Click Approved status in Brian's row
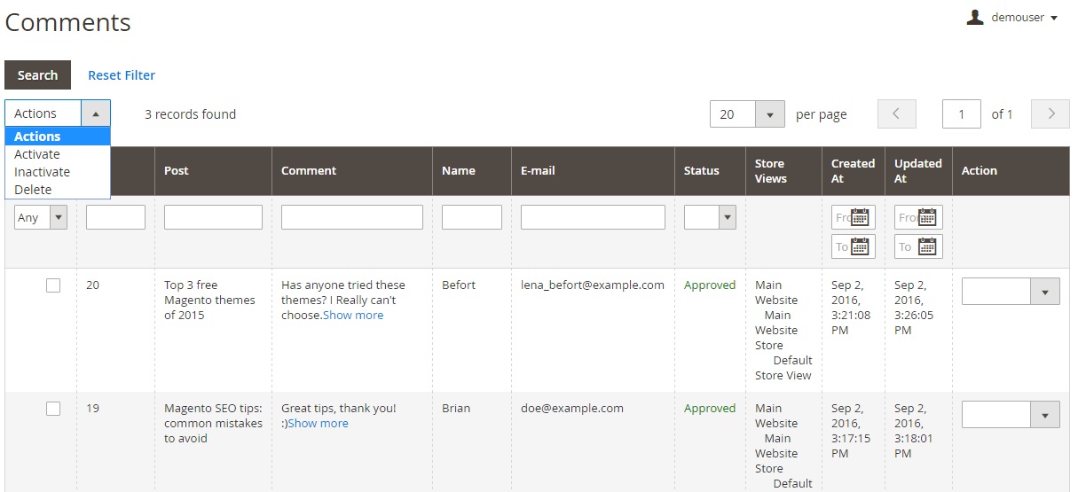Screen dimensions: 1078x492 coord(710,409)
